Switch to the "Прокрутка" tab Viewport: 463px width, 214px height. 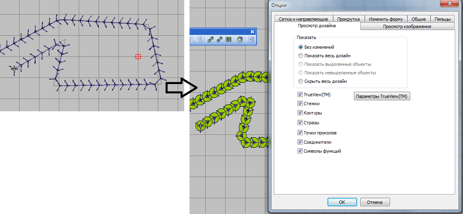pyautogui.click(x=349, y=19)
